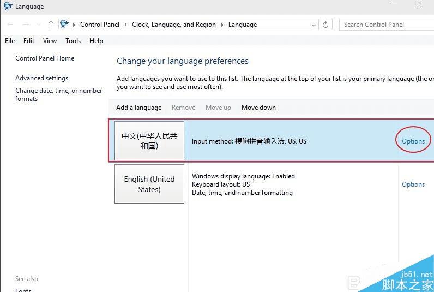The height and width of the screenshot is (292, 434).
Task: Click 'Keyboard layout: US' text
Action: (x=221, y=184)
